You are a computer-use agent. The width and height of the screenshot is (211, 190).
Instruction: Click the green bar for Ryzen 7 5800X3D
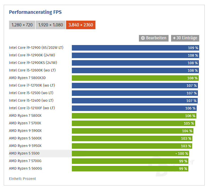[x=135, y=78]
